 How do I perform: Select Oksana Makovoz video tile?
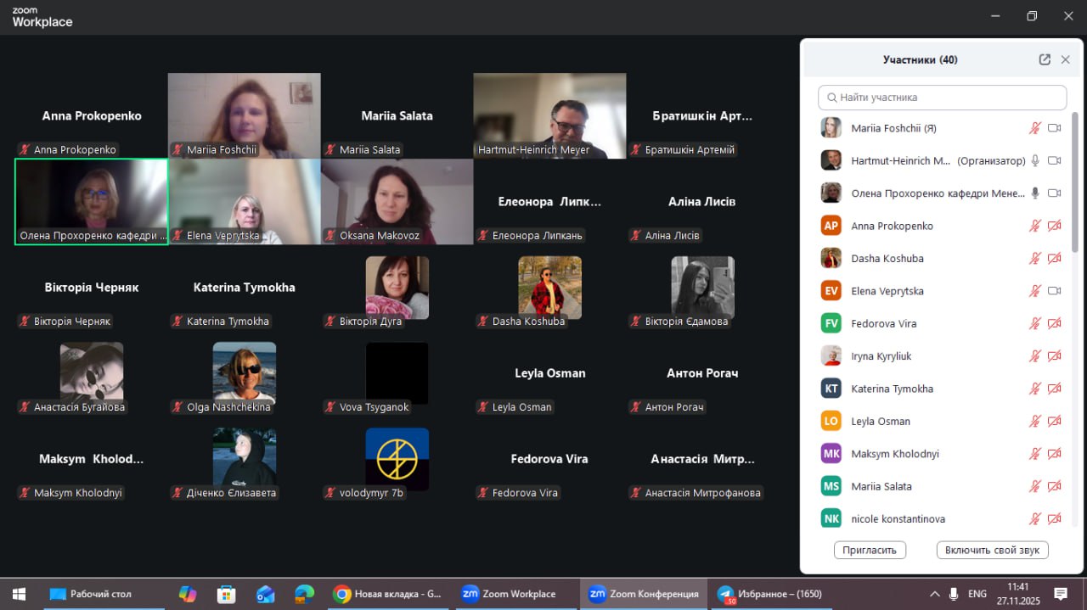pos(397,201)
